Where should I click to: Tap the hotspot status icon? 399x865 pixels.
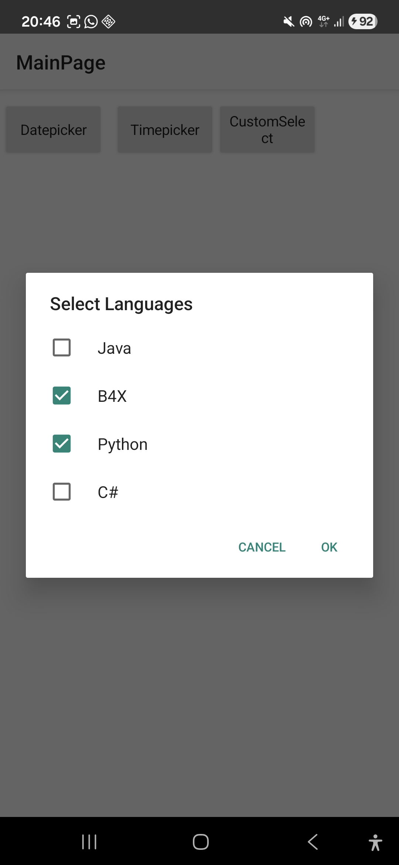(306, 22)
